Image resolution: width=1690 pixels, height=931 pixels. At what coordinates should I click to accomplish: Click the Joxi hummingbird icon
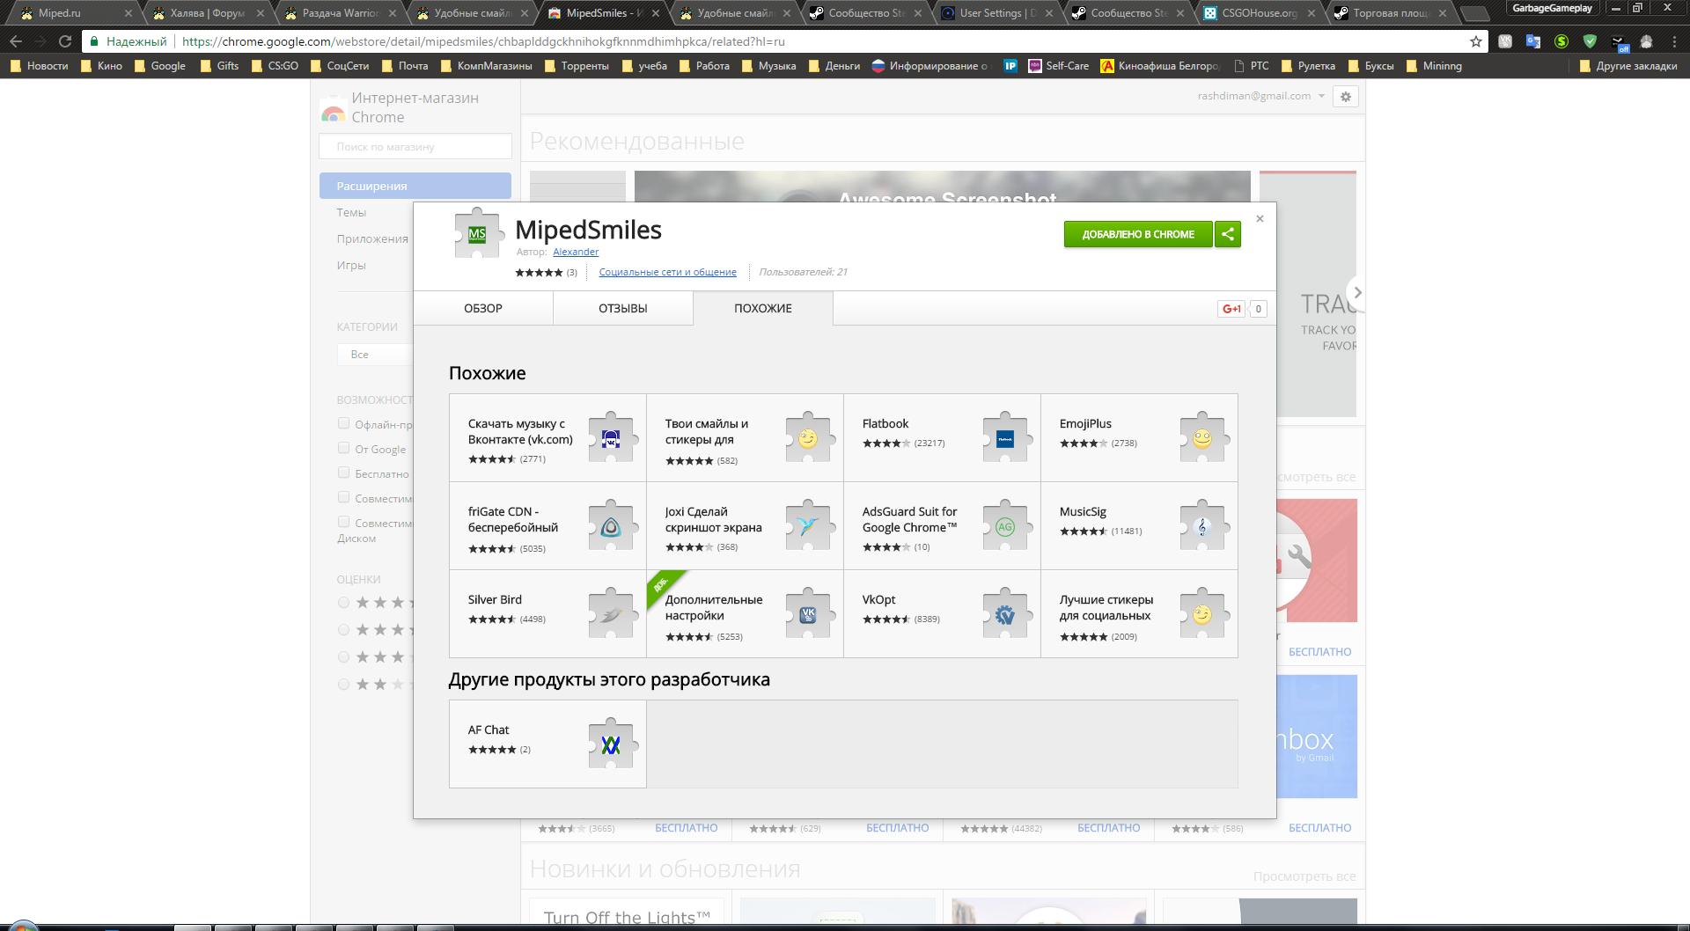pos(809,525)
